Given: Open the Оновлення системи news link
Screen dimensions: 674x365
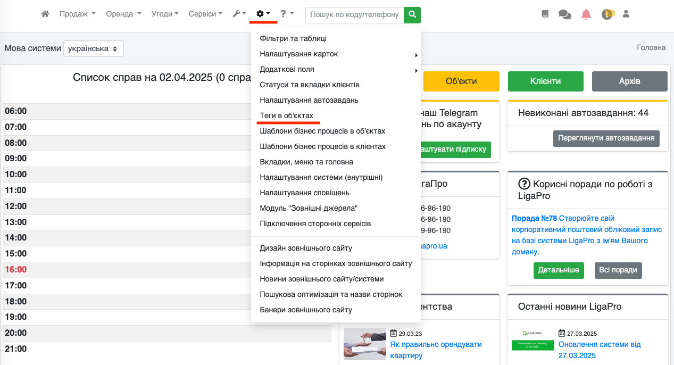Looking at the screenshot, I should tap(599, 350).
